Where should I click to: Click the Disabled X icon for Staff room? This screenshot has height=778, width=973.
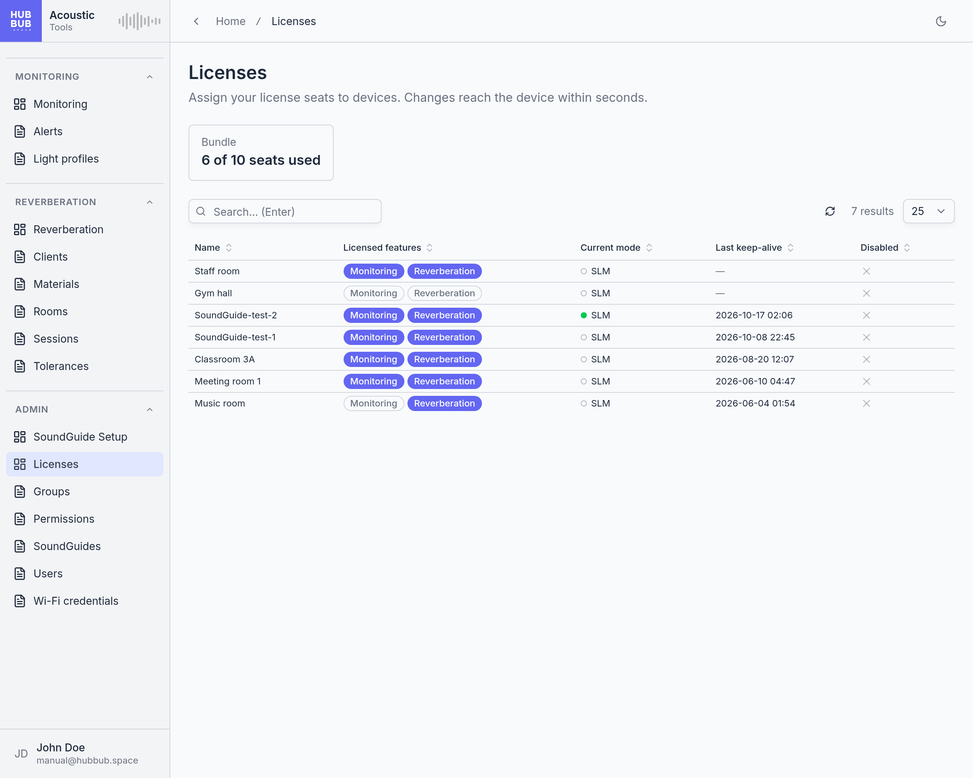866,271
